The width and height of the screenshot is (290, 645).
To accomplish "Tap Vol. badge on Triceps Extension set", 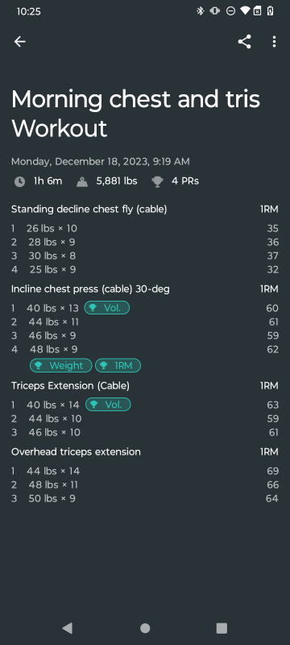I will coord(108,405).
